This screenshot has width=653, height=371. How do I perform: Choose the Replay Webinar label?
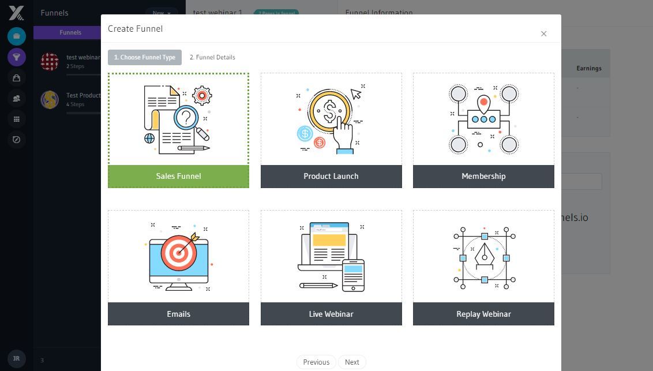[483, 314]
